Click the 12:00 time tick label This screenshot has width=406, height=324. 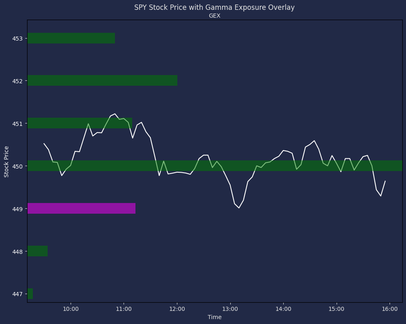click(x=177, y=309)
